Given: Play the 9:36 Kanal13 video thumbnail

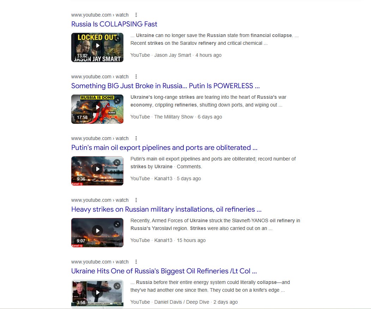Looking at the screenshot, I should point(97,171).
